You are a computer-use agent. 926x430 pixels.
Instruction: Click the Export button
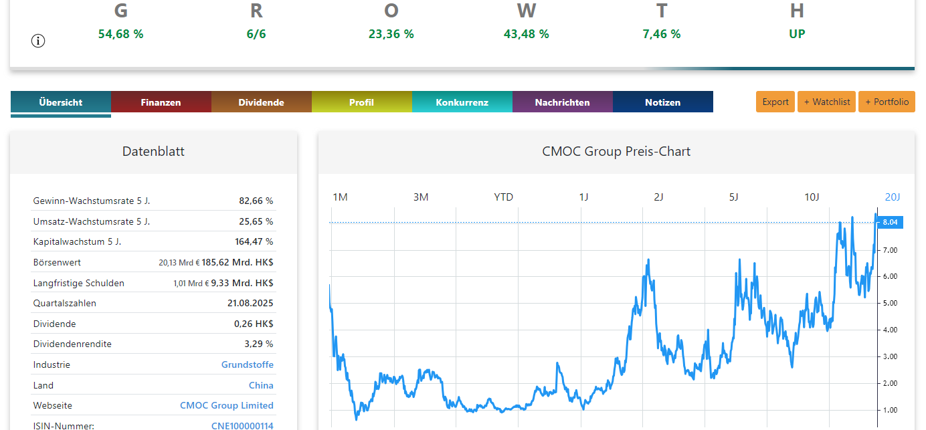coord(775,102)
